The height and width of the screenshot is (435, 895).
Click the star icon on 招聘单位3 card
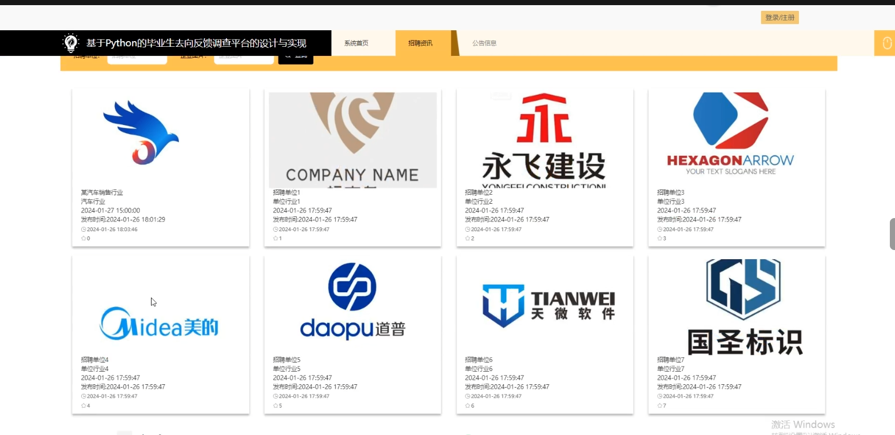(x=659, y=238)
